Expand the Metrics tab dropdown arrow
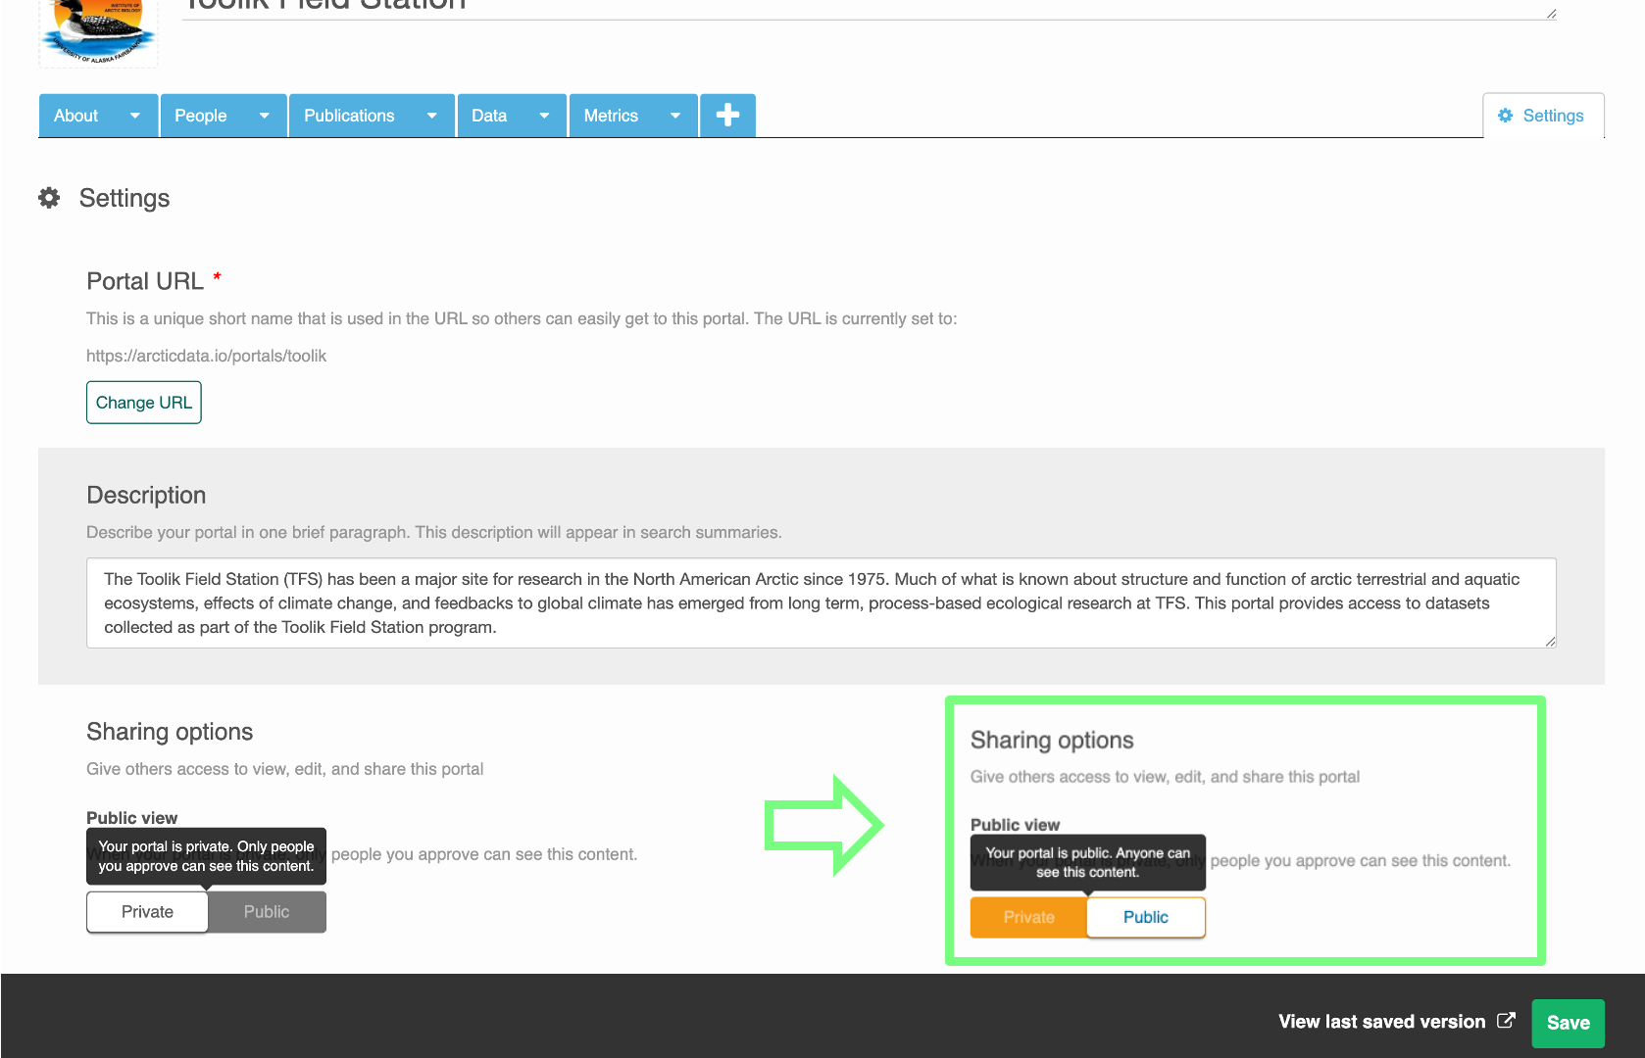This screenshot has width=1645, height=1058. click(675, 116)
